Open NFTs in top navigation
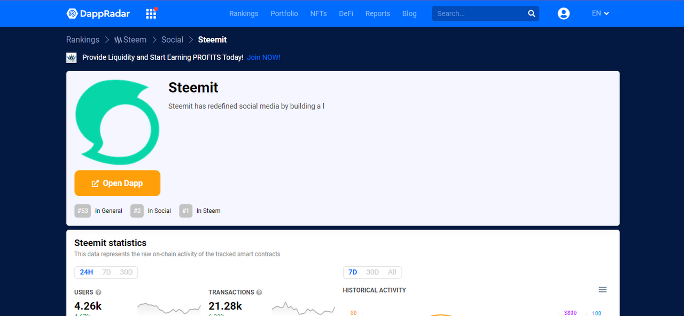 pos(318,13)
